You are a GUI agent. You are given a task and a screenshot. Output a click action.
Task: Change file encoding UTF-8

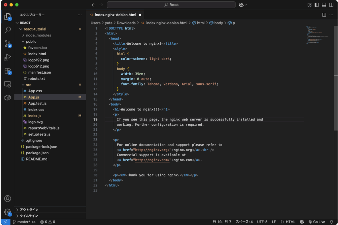tap(262, 222)
